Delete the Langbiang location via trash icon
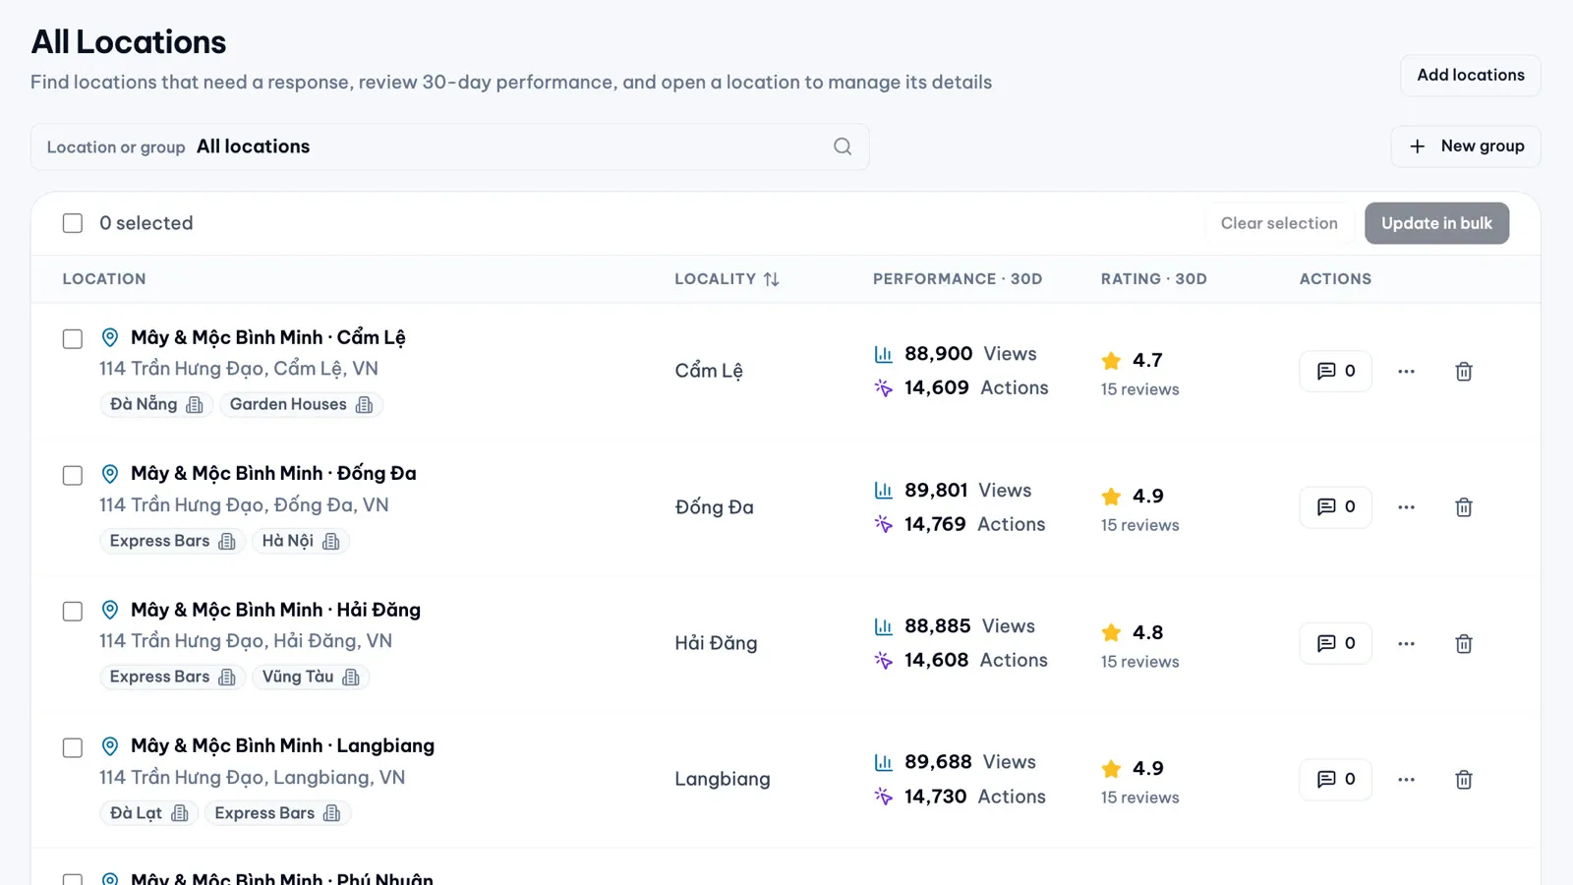Screen dimensions: 1573x885 (x=1464, y=780)
